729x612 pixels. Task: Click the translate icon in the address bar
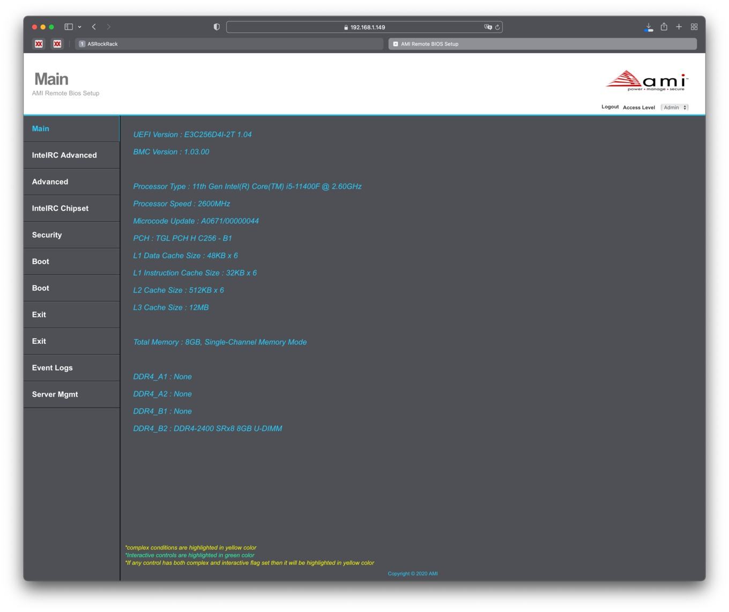pos(488,27)
